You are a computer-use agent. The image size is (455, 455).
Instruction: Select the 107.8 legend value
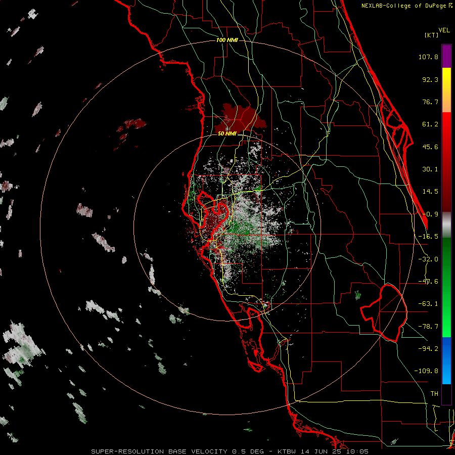click(428, 57)
